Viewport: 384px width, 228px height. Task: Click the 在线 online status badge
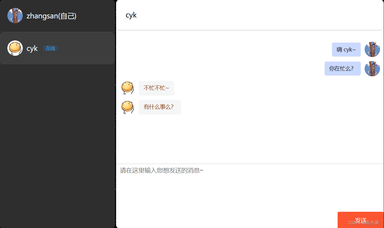click(50, 48)
